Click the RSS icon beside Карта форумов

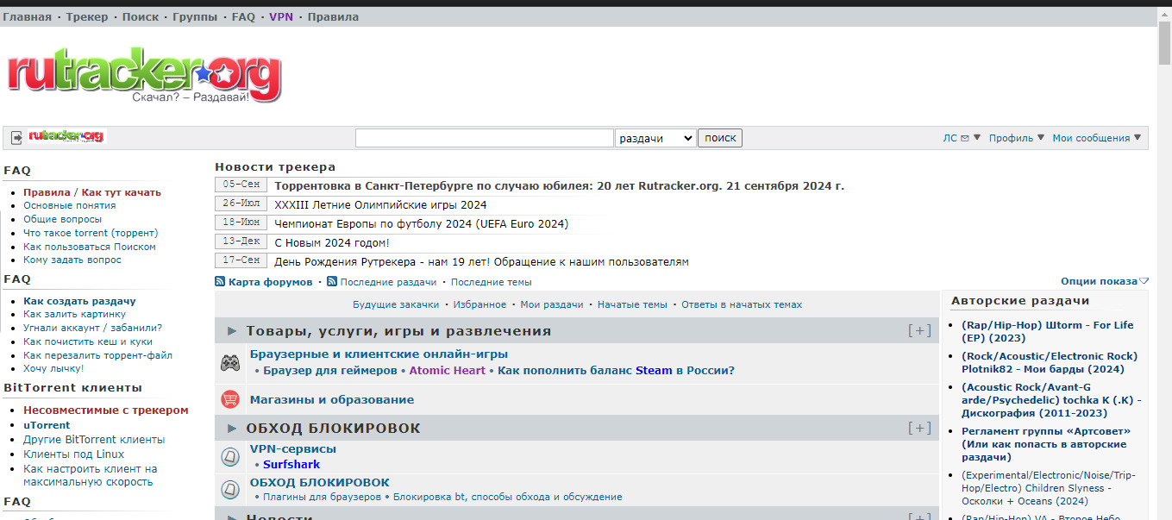pos(220,282)
